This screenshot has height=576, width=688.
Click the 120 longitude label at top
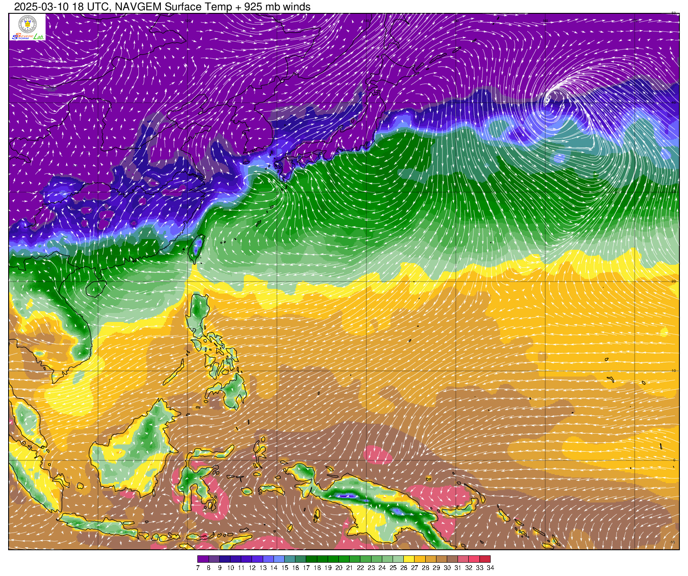[188, 20]
